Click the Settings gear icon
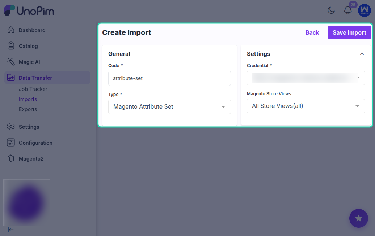This screenshot has height=236, width=375. tap(11, 127)
